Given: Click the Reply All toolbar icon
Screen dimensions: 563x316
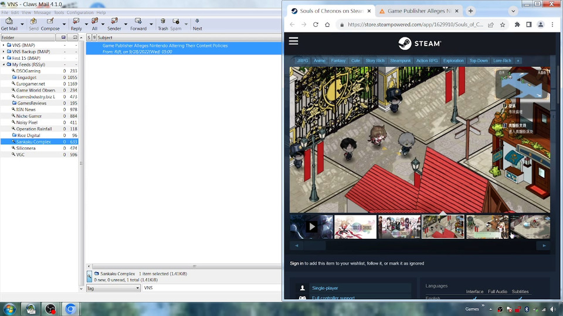Looking at the screenshot, I should click(94, 24).
